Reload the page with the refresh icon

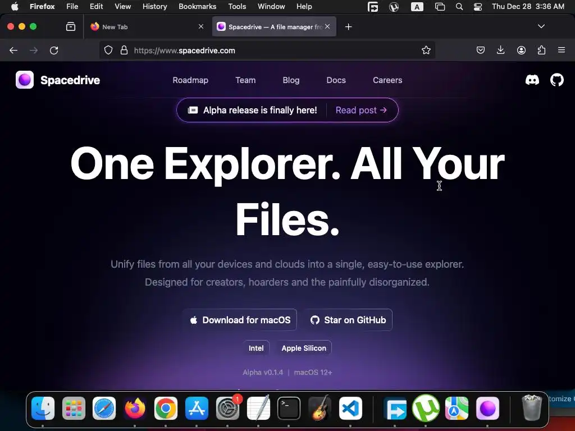coord(54,50)
